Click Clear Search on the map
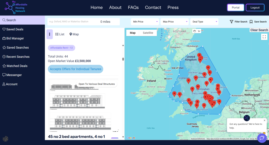Image resolution: width=269 pixels, height=145 pixels. pyautogui.click(x=259, y=30)
